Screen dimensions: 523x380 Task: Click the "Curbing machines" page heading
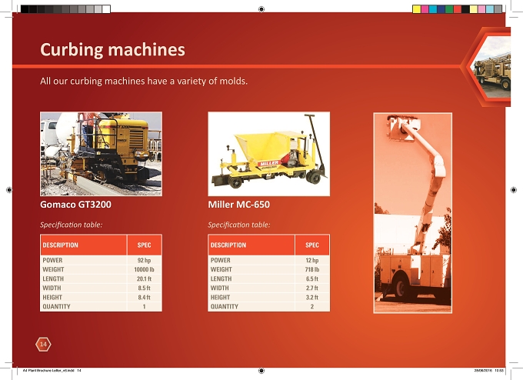point(112,50)
